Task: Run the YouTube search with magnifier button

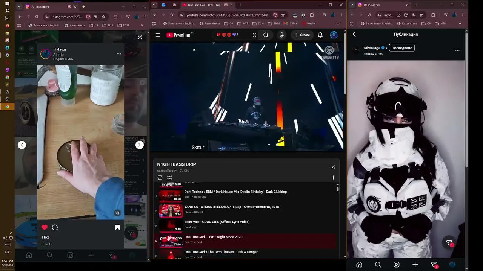Action: click(266, 35)
